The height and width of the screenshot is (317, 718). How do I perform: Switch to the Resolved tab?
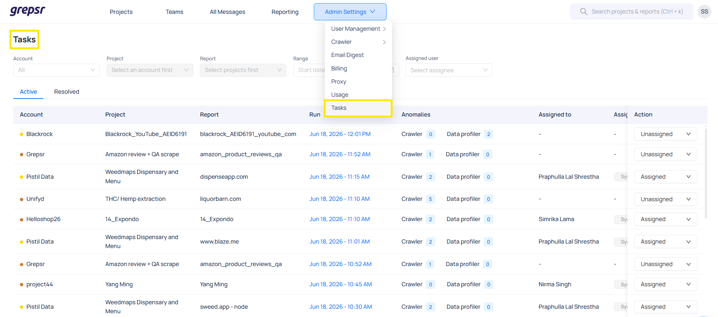point(66,91)
